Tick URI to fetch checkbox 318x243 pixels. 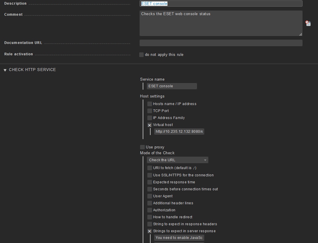(150, 168)
